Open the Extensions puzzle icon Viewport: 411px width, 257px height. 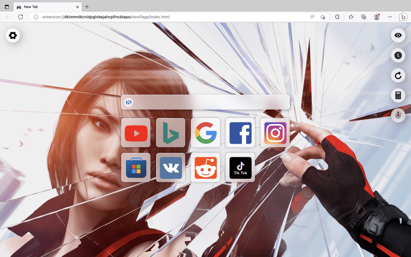click(337, 17)
